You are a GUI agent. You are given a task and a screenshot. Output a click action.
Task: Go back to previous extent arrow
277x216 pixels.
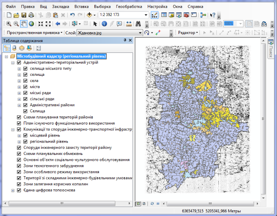[58, 24]
